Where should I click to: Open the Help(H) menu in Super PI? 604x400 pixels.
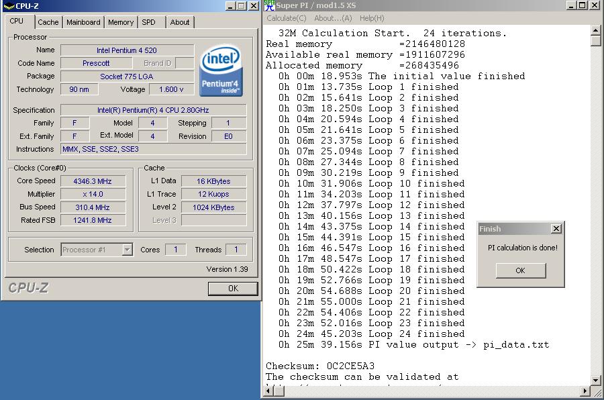coord(372,18)
